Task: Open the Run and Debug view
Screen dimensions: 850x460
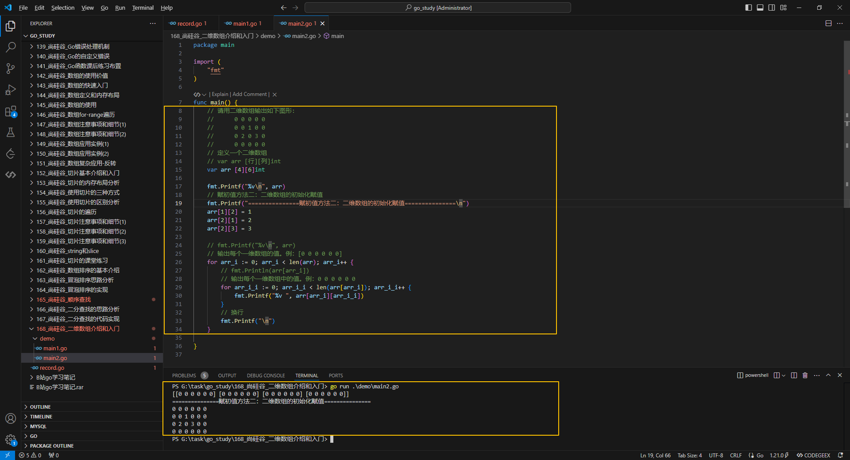Action: pos(11,90)
